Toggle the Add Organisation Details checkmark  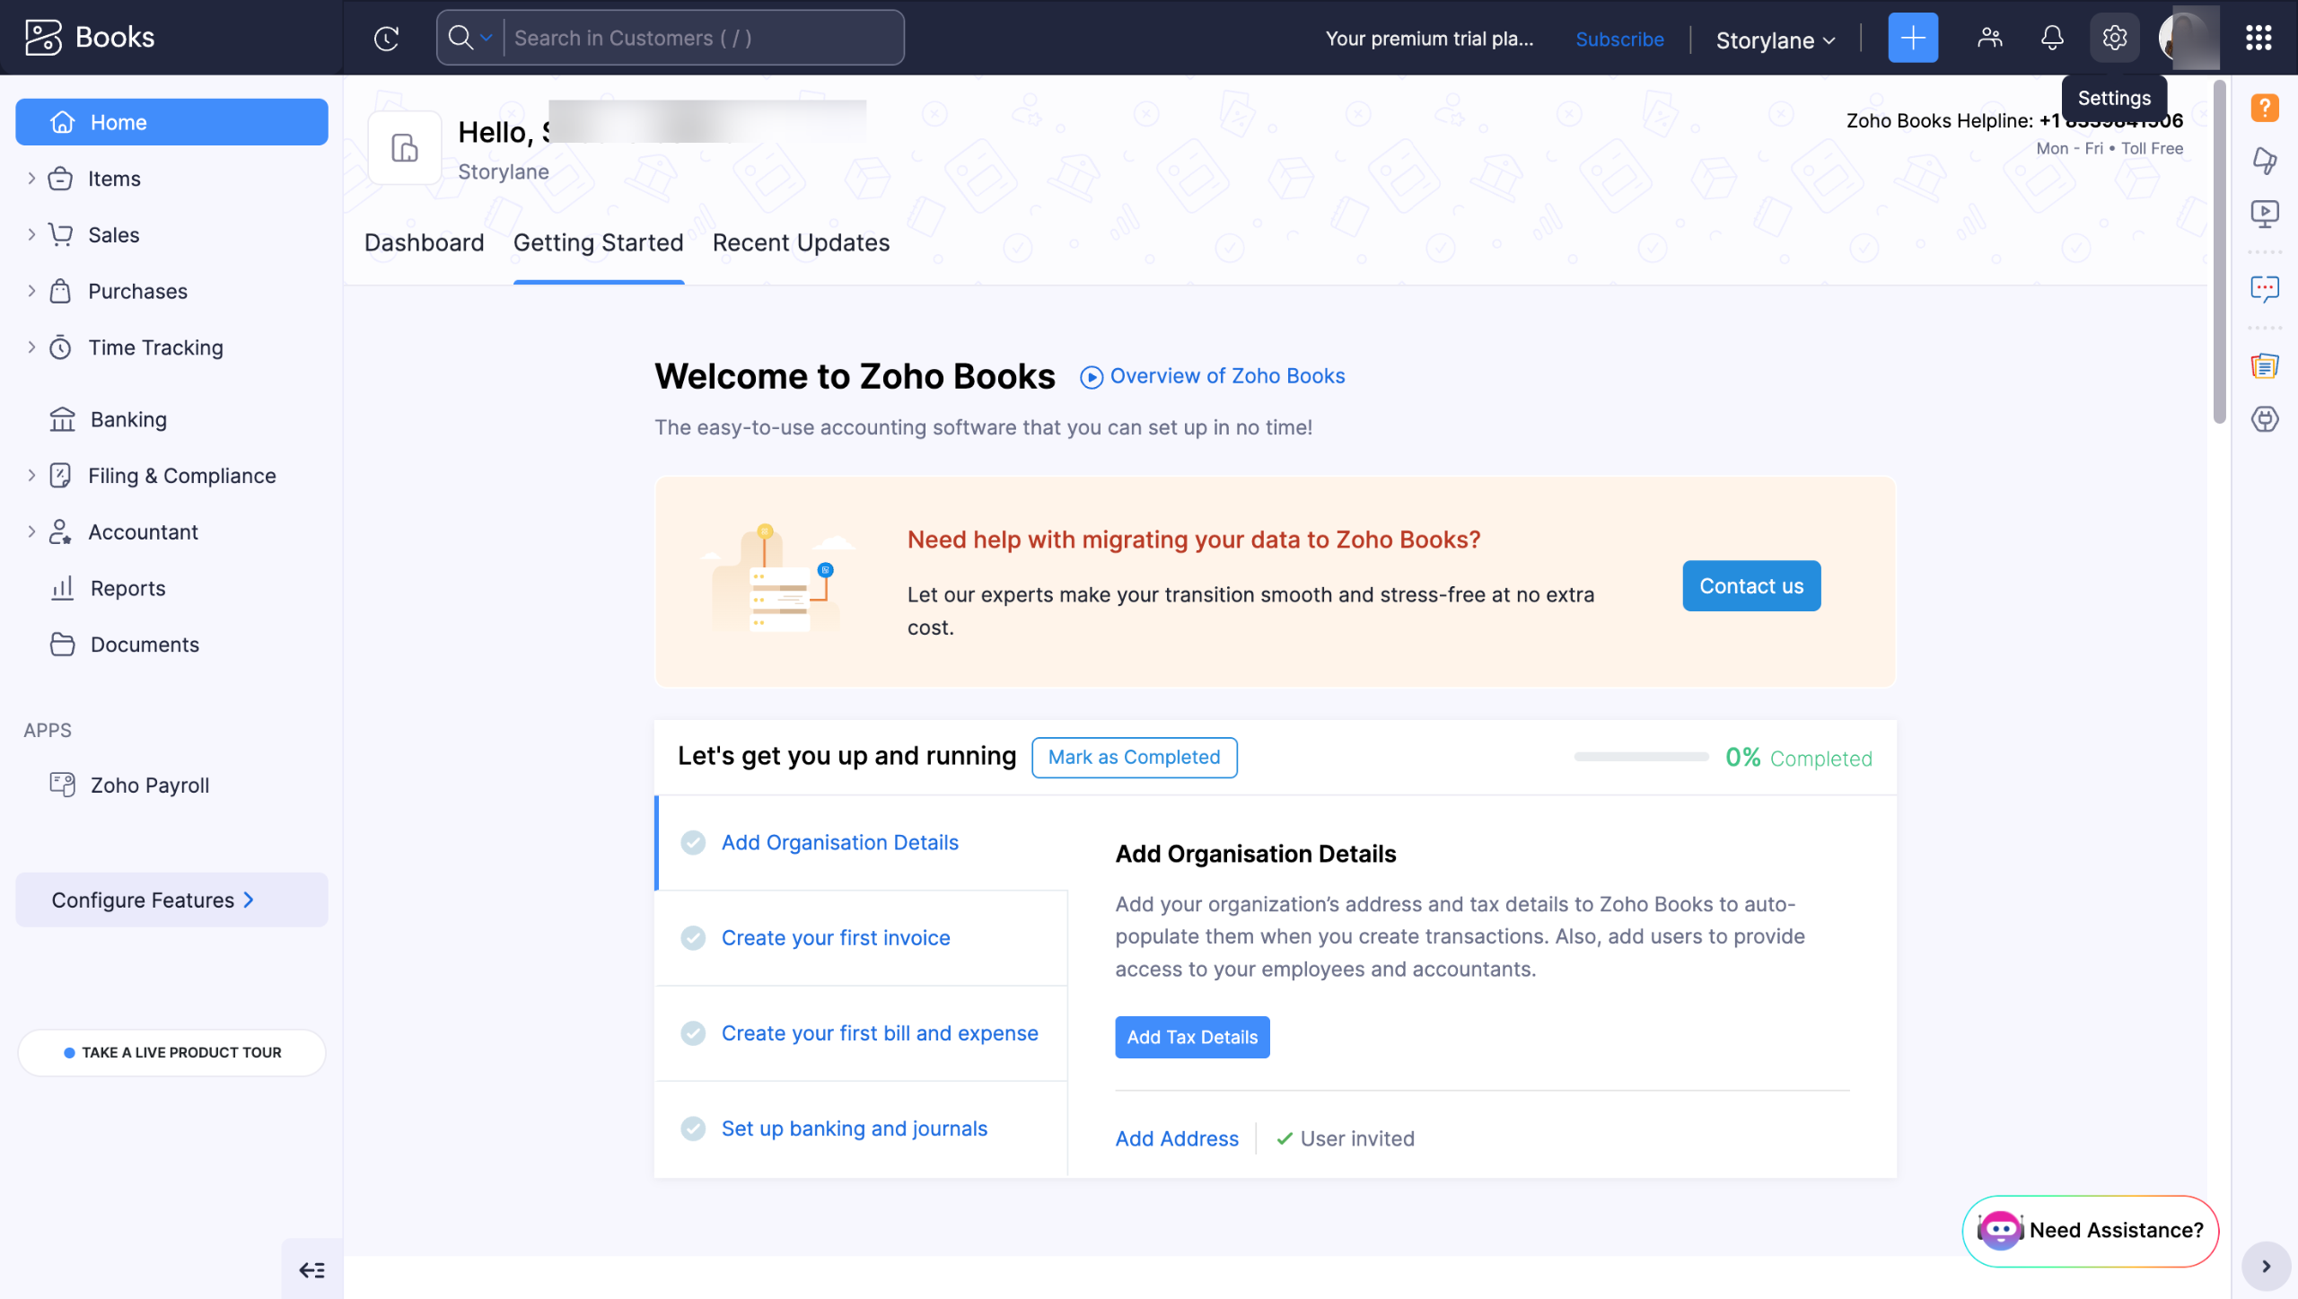[x=693, y=842]
